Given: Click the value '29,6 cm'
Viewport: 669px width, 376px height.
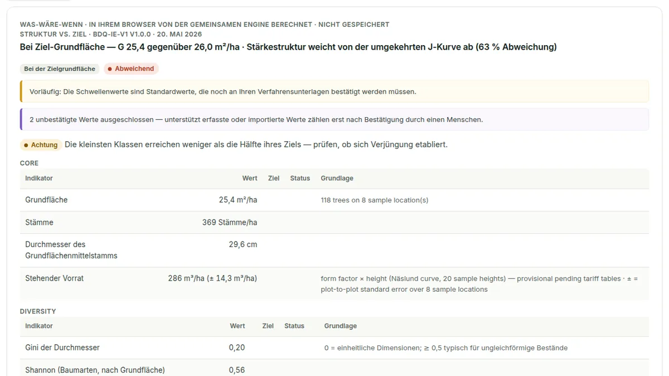Looking at the screenshot, I should (243, 244).
